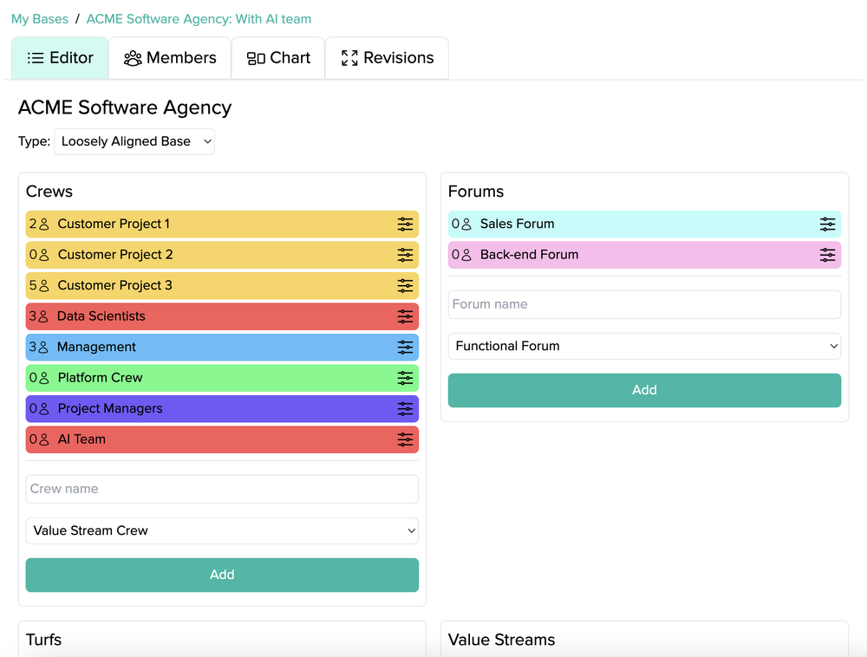Viewport: 867px width, 657px height.
Task: Go to My Bases breadcrumb link
Action: pos(40,19)
